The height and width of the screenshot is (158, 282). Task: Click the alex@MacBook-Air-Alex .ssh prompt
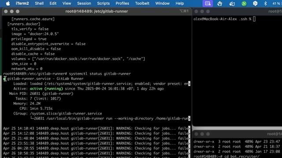tap(222, 19)
